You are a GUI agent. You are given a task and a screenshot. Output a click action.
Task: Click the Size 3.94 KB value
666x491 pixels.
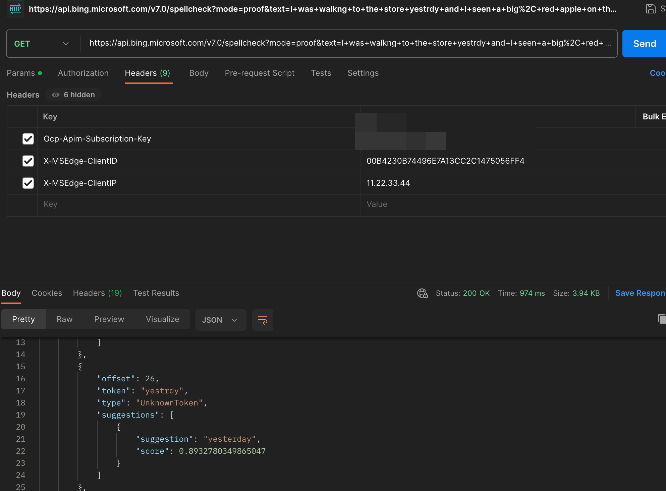[x=586, y=293]
